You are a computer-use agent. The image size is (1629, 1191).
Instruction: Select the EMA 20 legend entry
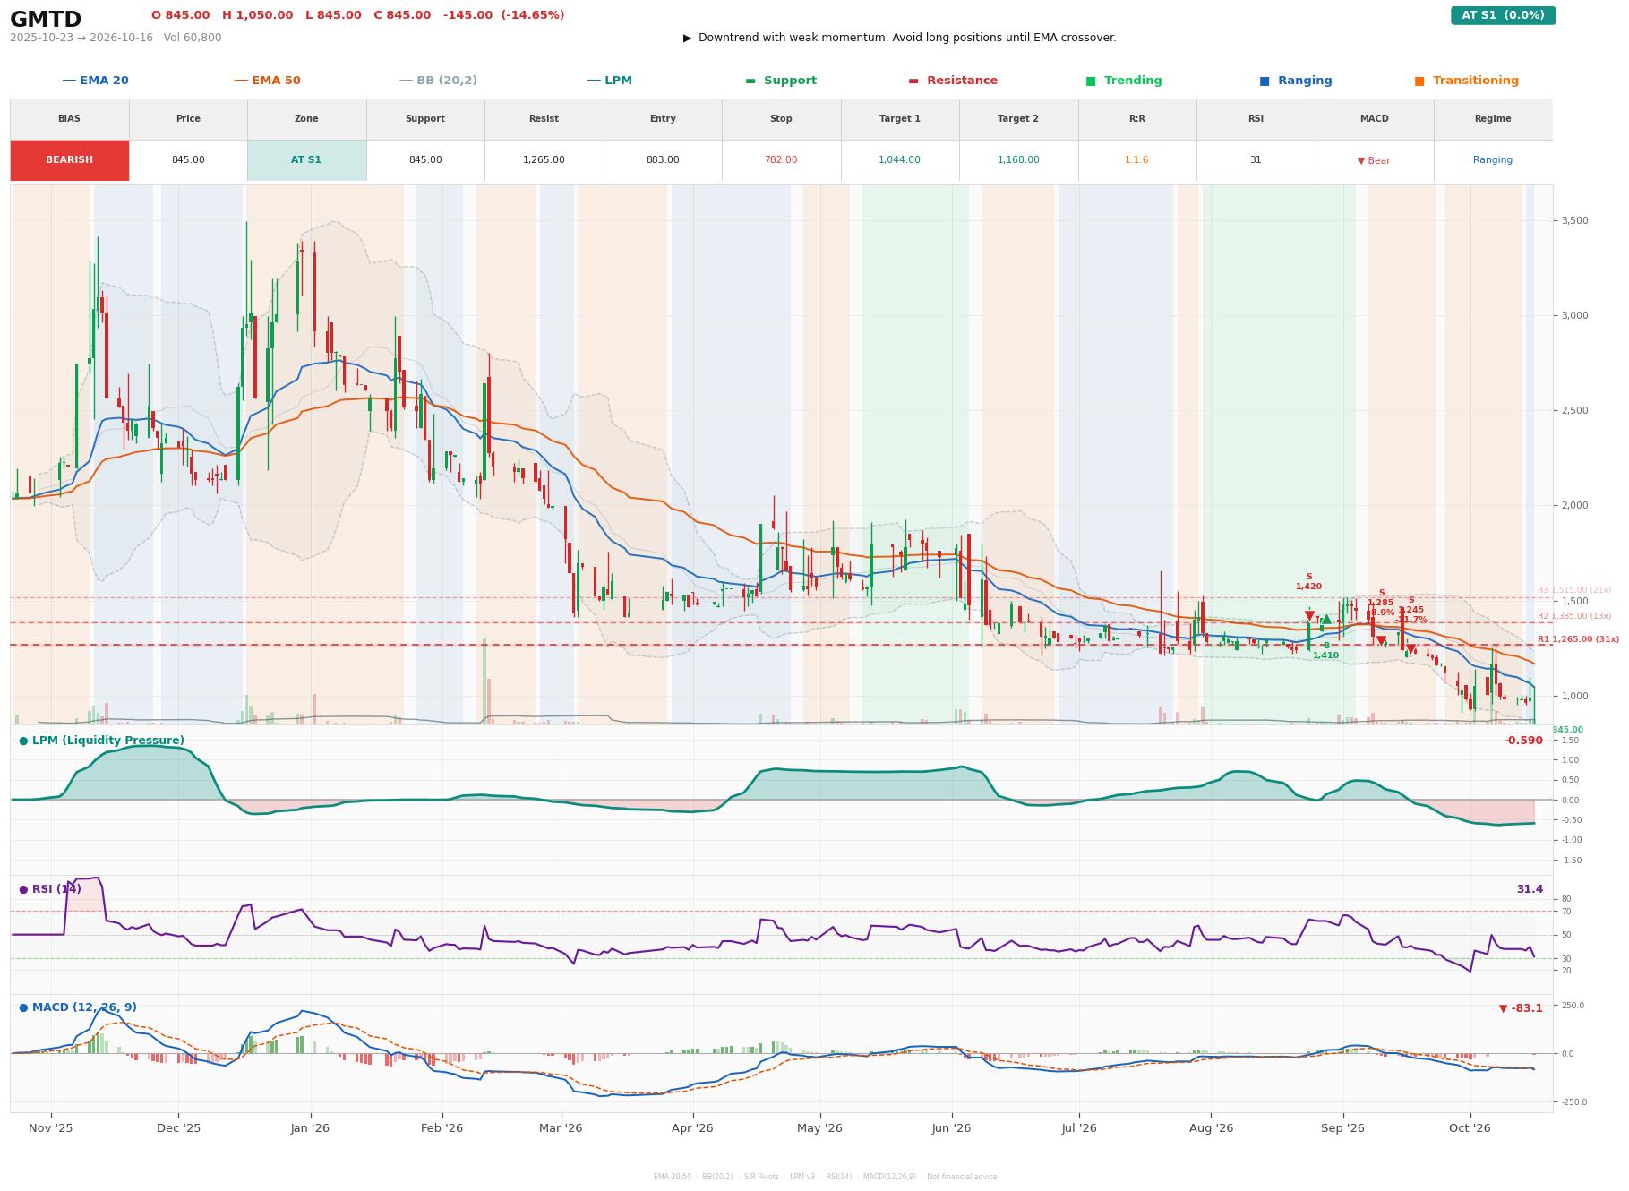tap(95, 81)
